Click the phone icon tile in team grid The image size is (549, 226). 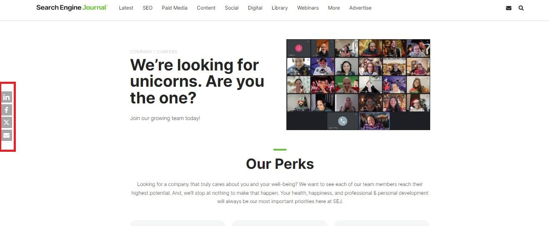(x=343, y=121)
